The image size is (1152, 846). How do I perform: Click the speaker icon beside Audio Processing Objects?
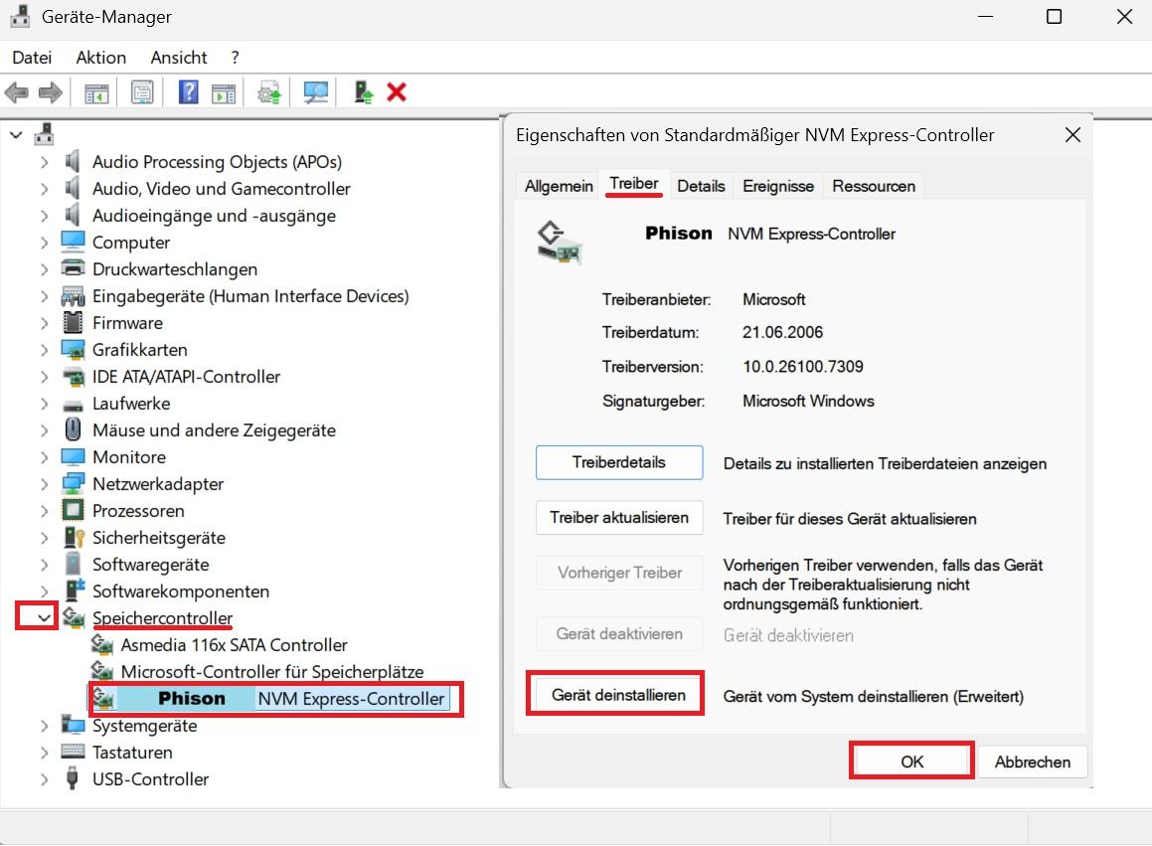[x=72, y=161]
